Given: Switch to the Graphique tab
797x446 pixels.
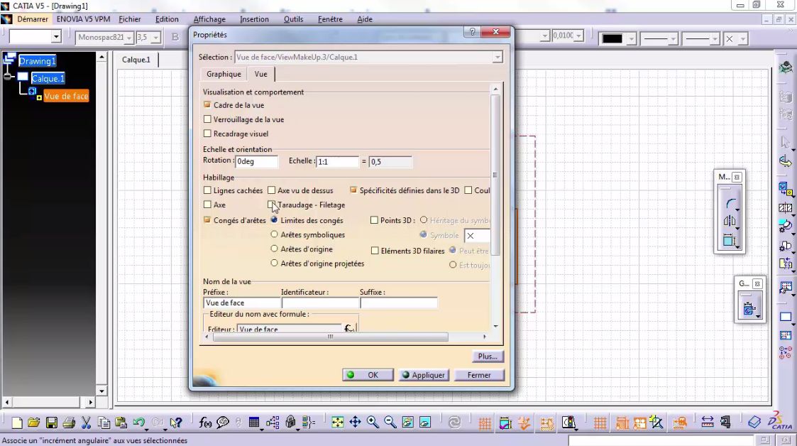Looking at the screenshot, I should 223,74.
